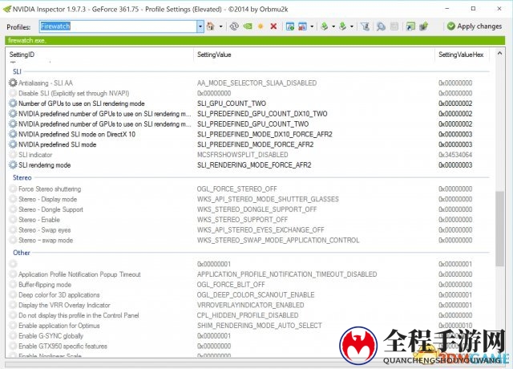This screenshot has height=369, width=513.
Task: Click the vertical scrollbar thumb
Action: (499, 229)
